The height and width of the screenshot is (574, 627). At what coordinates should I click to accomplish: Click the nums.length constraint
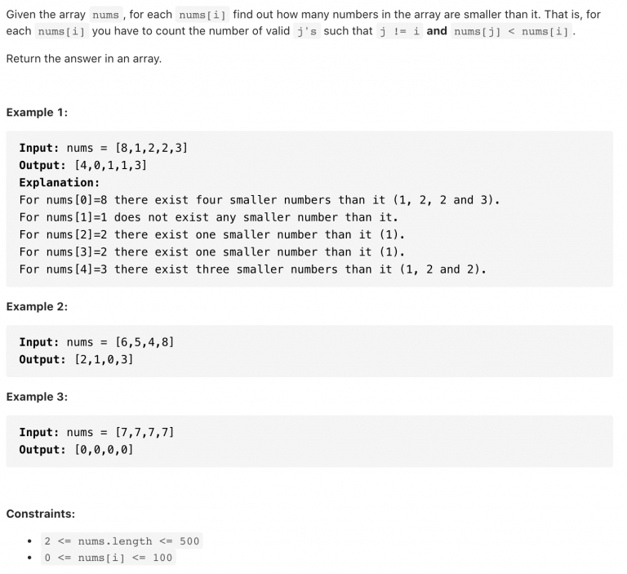point(122,541)
